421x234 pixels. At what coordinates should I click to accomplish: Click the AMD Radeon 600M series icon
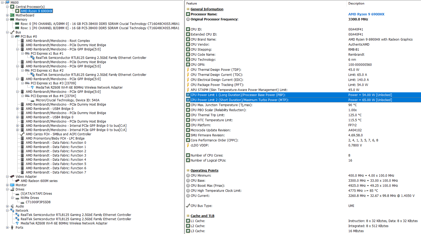tap(17, 181)
